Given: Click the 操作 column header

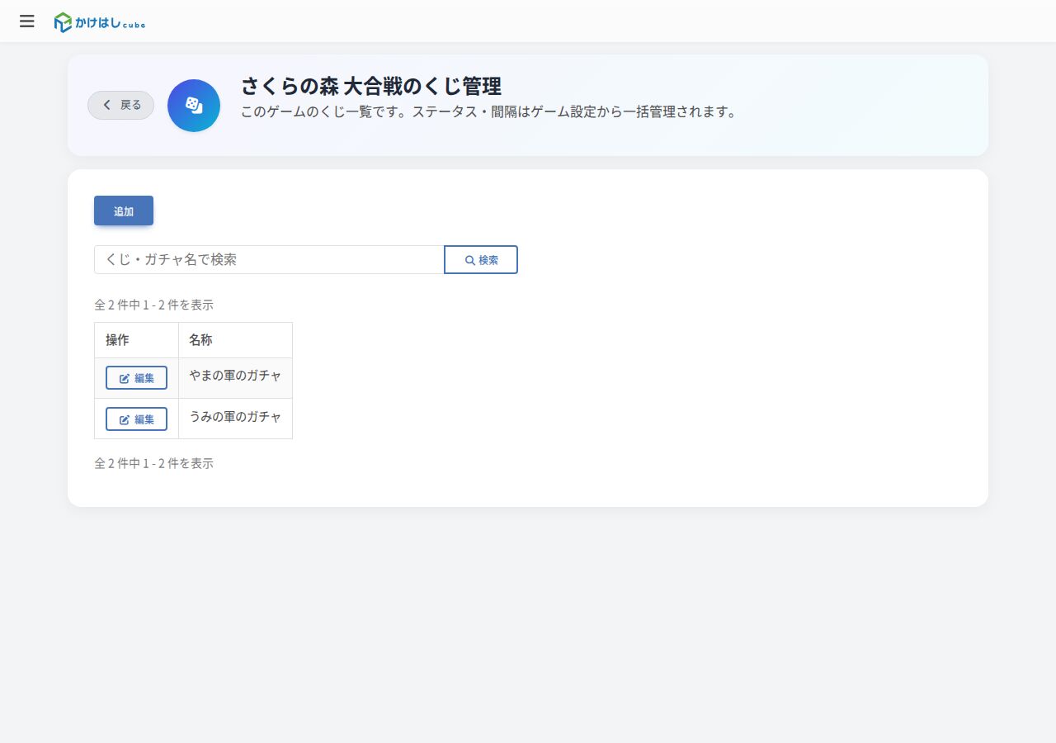Looking at the screenshot, I should click(136, 340).
